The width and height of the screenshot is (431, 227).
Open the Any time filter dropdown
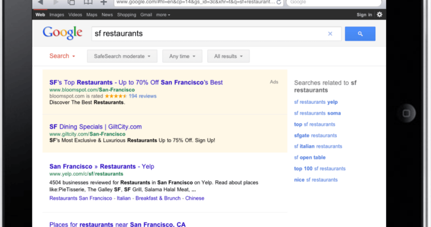click(x=182, y=56)
